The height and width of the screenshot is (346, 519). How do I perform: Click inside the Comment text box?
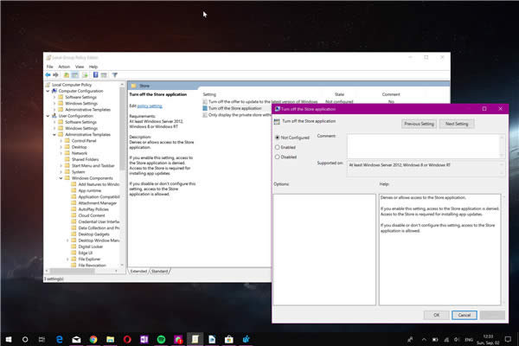[x=424, y=145]
